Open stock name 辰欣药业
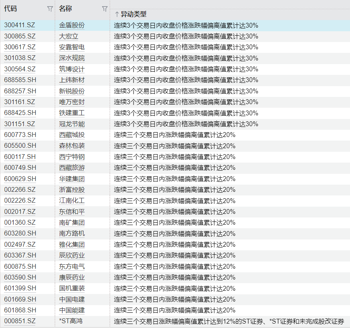The image size is (350, 328). point(72,255)
